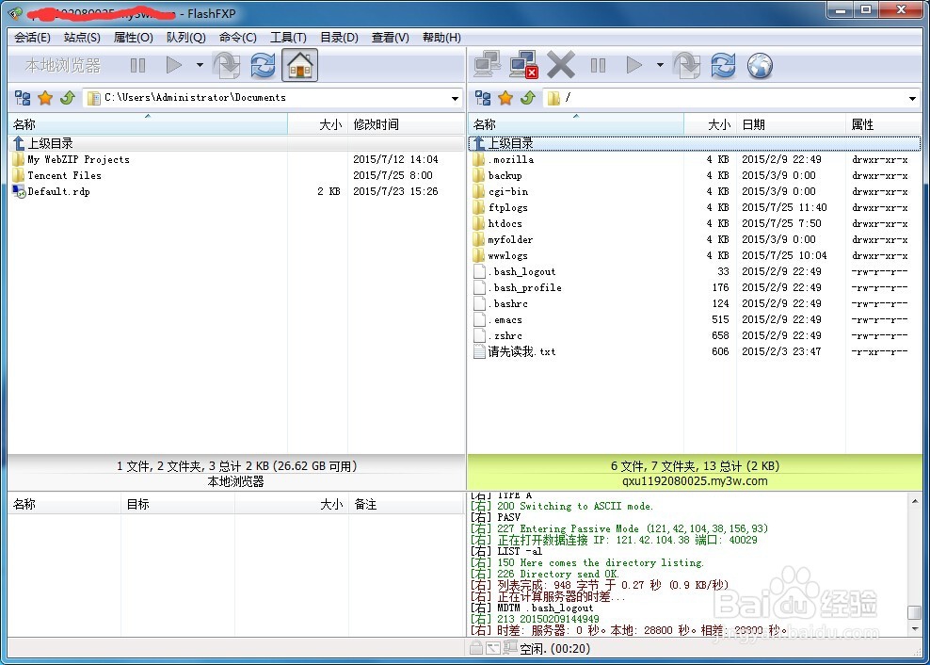Click the local pane abort transfer icon
This screenshot has width=930, height=665.
click(227, 65)
